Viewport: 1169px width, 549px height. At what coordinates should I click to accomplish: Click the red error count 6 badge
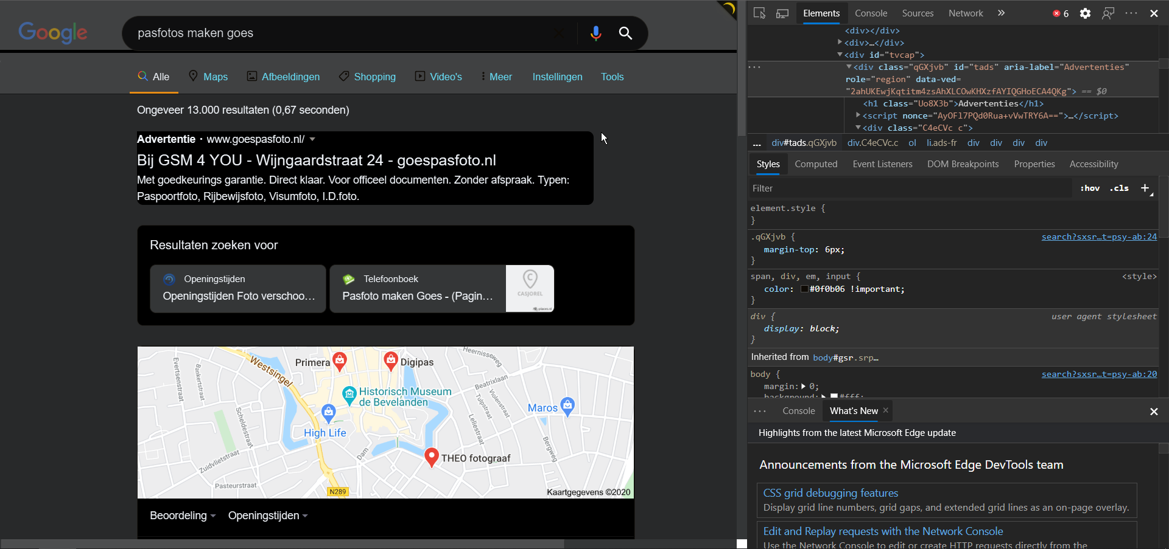pos(1061,13)
